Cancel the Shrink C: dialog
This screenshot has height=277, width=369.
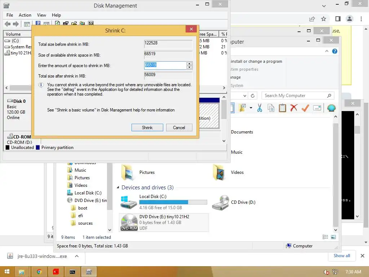tap(179, 127)
